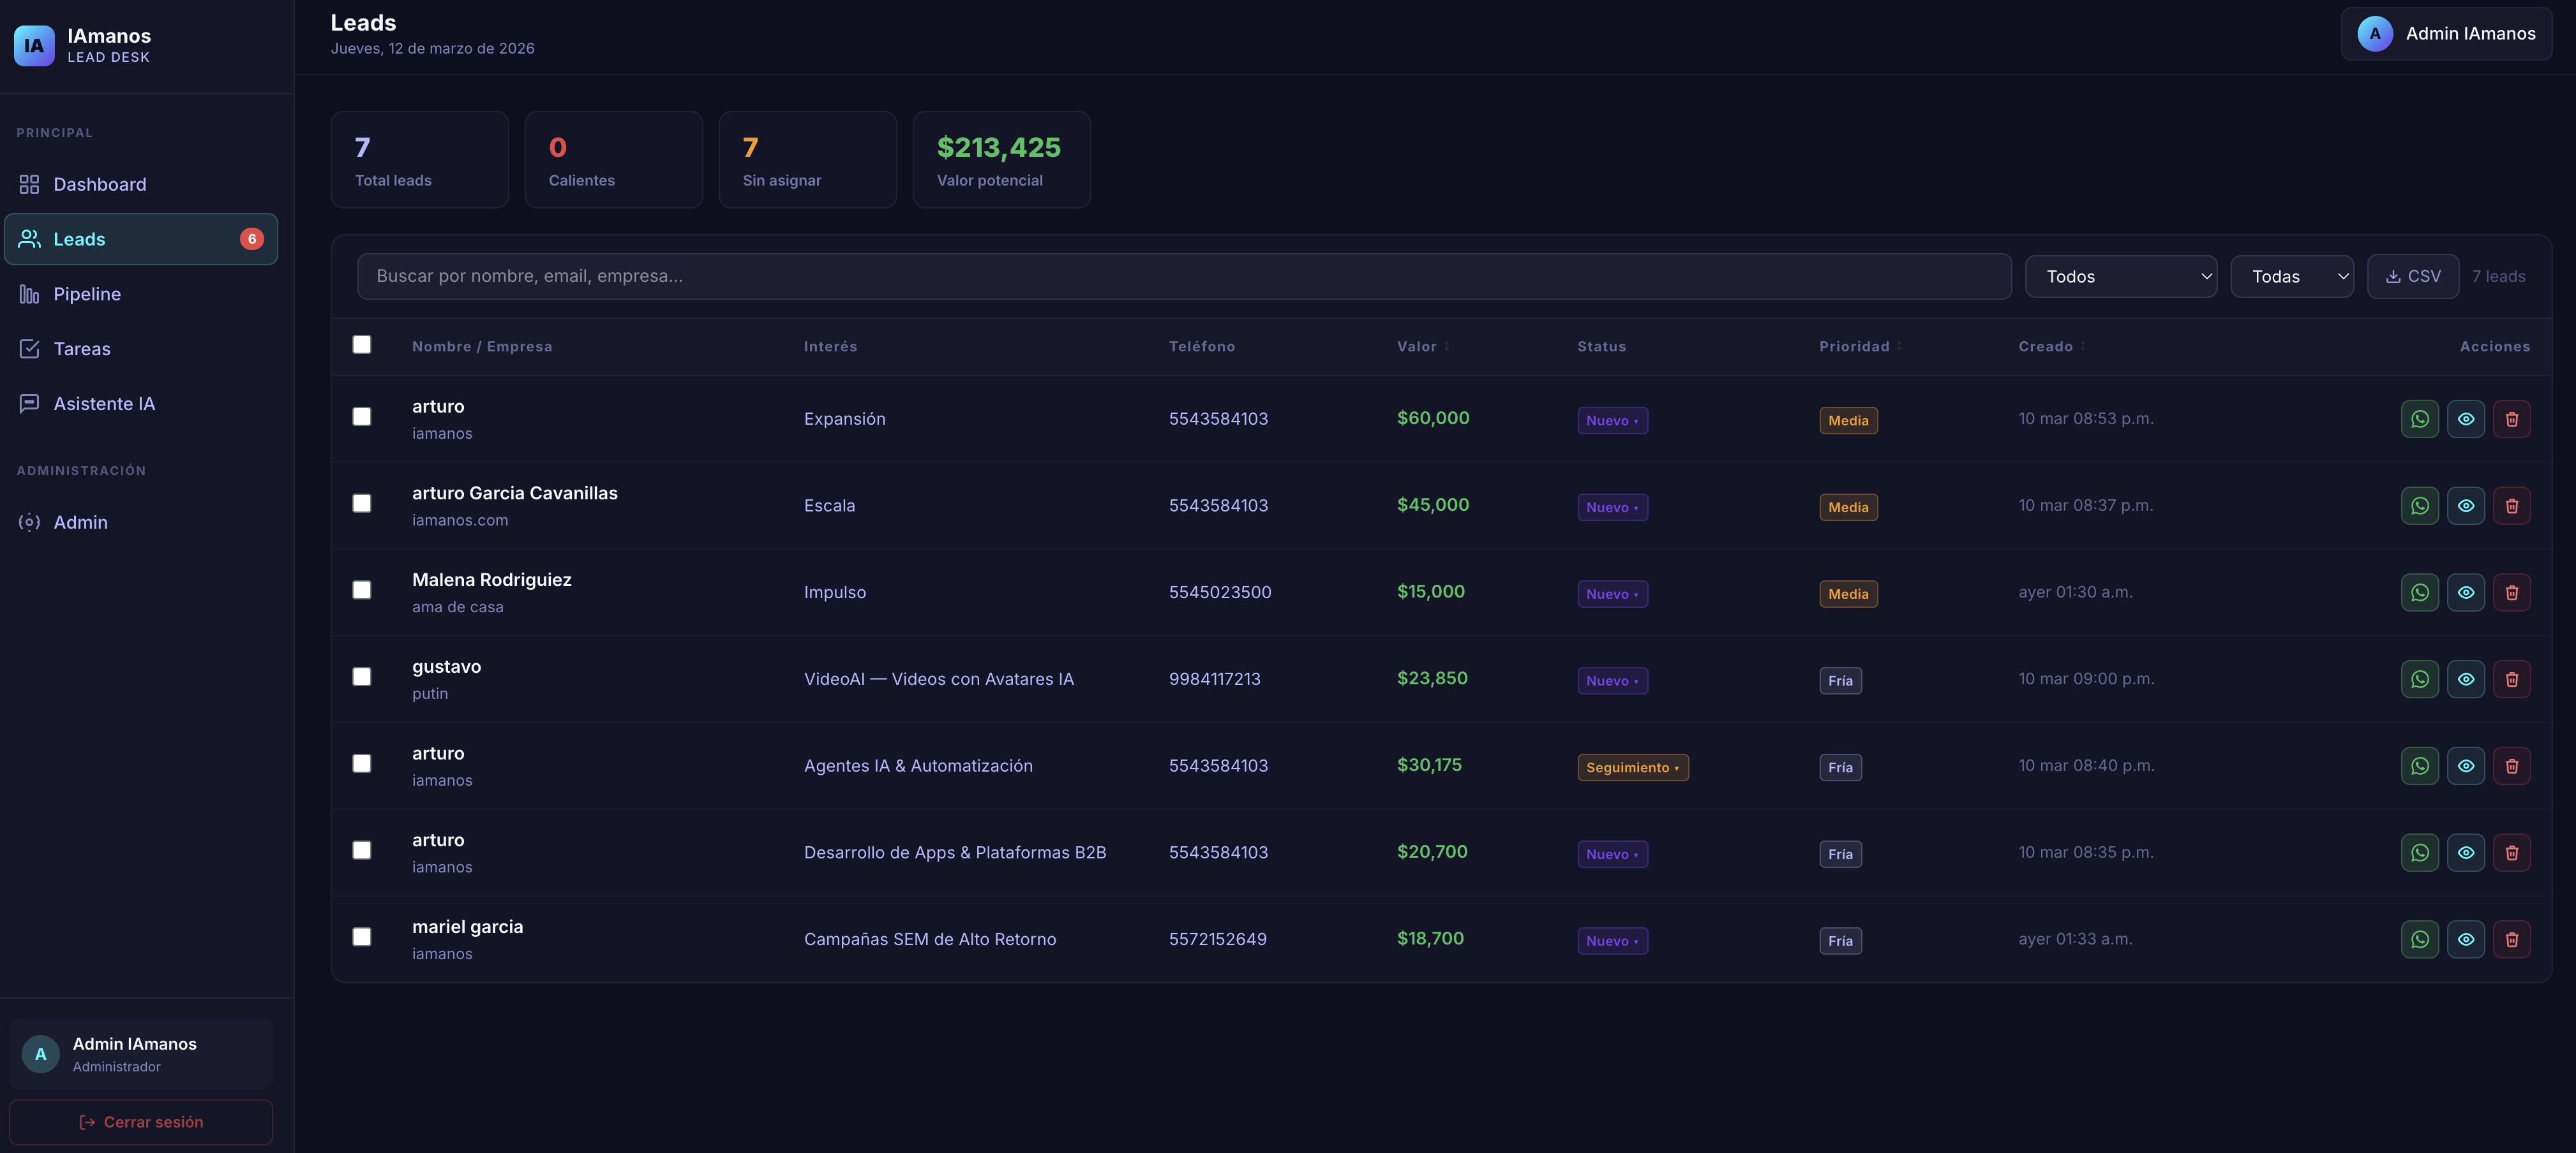The image size is (2576, 1153).
Task: Click Cerrar sesión to log out
Action: point(141,1122)
